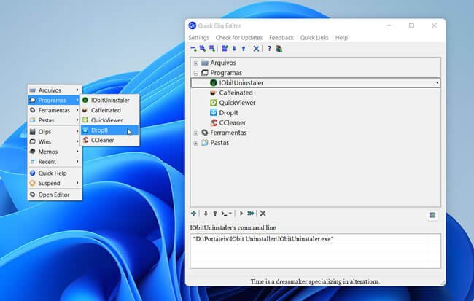Screen dimensions: 474x301
Task: Select Pastas in the editor tree
Action: click(x=219, y=143)
